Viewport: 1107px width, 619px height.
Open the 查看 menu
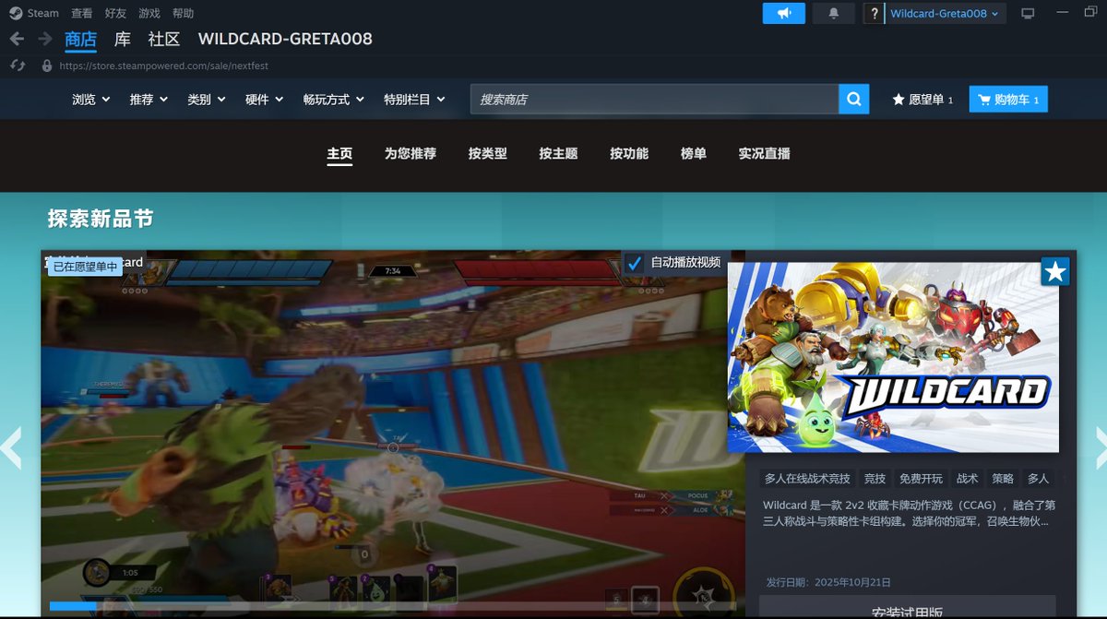pos(82,13)
